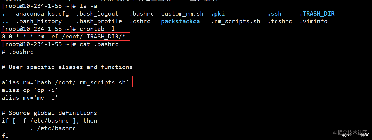The width and height of the screenshot is (372, 140).
Task: Click the 51CTO博客 watermark
Action: 356,135
